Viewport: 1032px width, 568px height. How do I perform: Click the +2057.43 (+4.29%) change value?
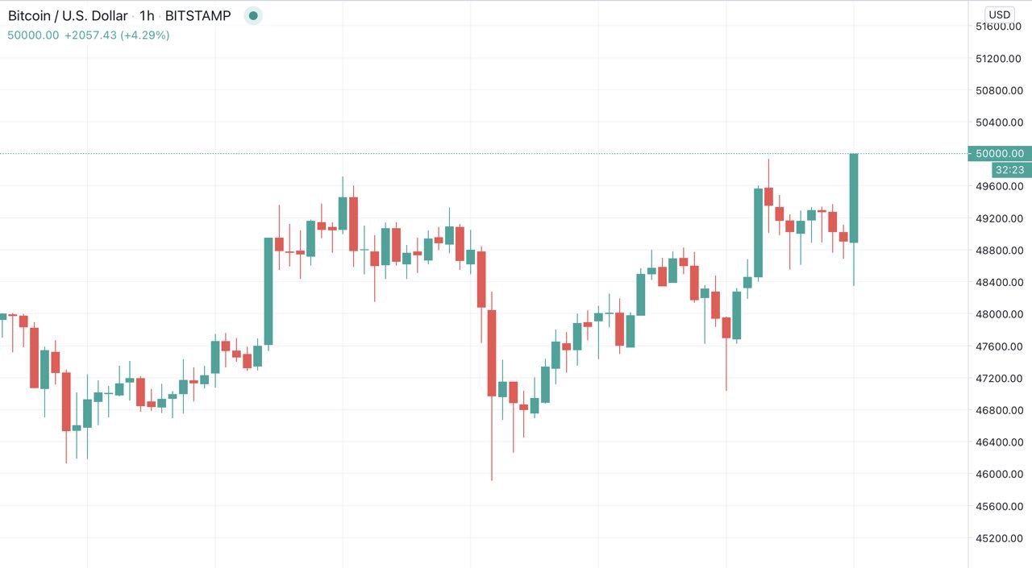point(117,35)
